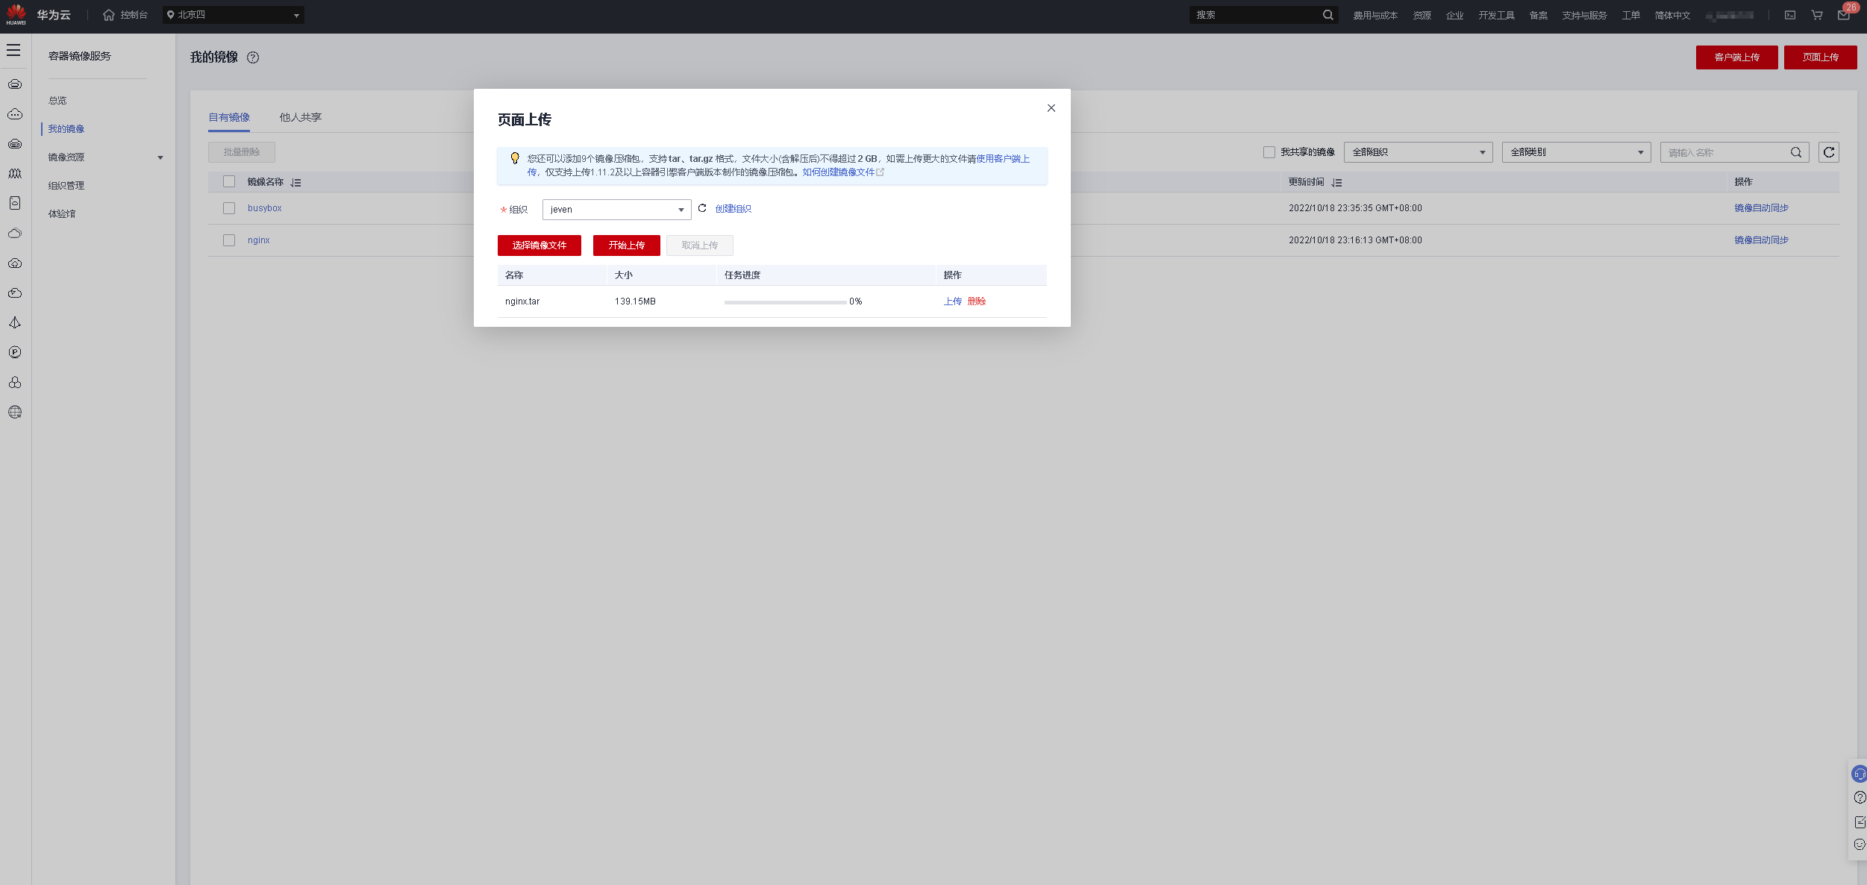This screenshot has width=1867, height=885.
Task: Select 组织管理 in the sidebar menu
Action: [x=66, y=186]
